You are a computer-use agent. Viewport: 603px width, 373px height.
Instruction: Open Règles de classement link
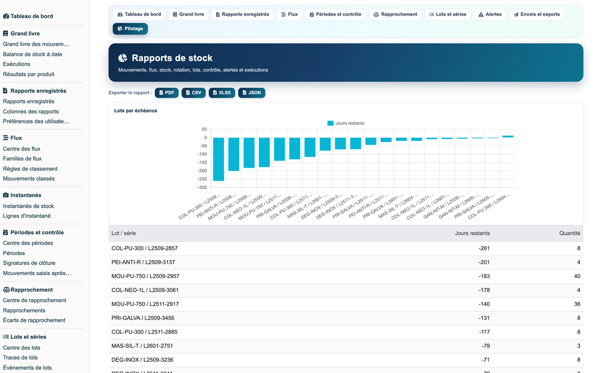pos(30,169)
